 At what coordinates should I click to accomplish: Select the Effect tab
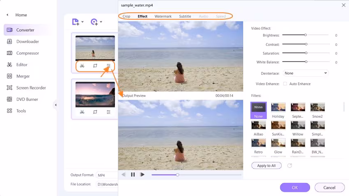(142, 16)
